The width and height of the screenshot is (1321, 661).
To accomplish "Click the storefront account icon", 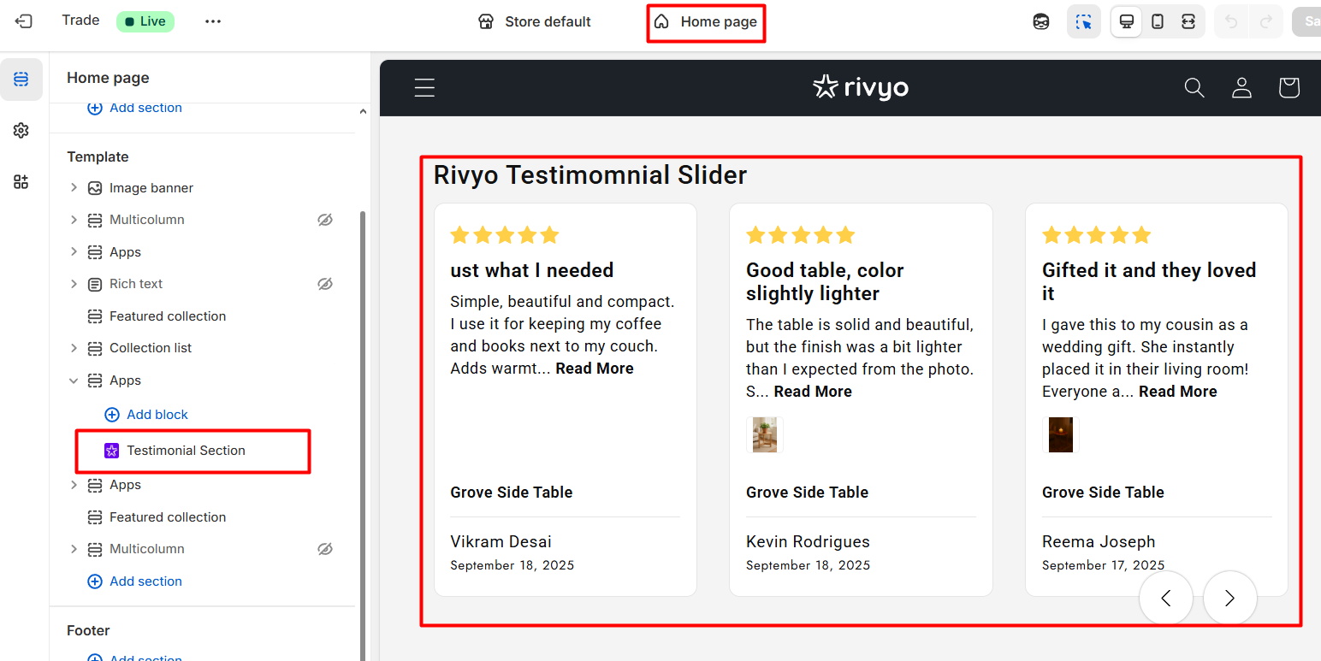I will pos(1241,88).
